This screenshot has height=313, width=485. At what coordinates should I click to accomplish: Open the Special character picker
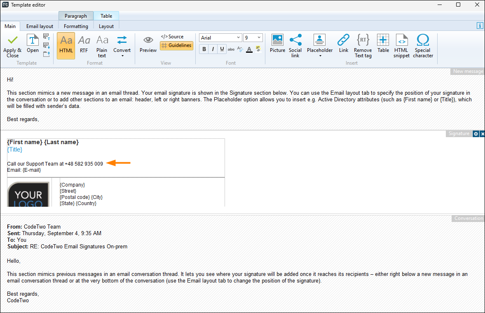[423, 45]
